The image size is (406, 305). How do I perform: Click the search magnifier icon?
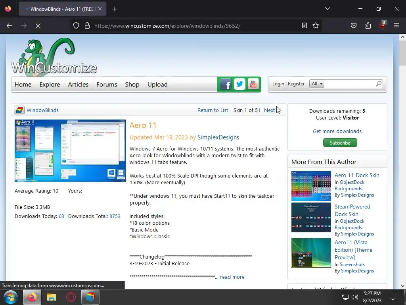point(379,84)
